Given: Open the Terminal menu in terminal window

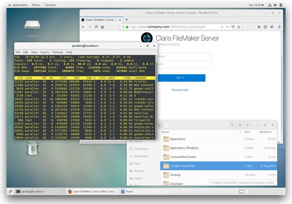Looking at the screenshot, I should point(57,52).
